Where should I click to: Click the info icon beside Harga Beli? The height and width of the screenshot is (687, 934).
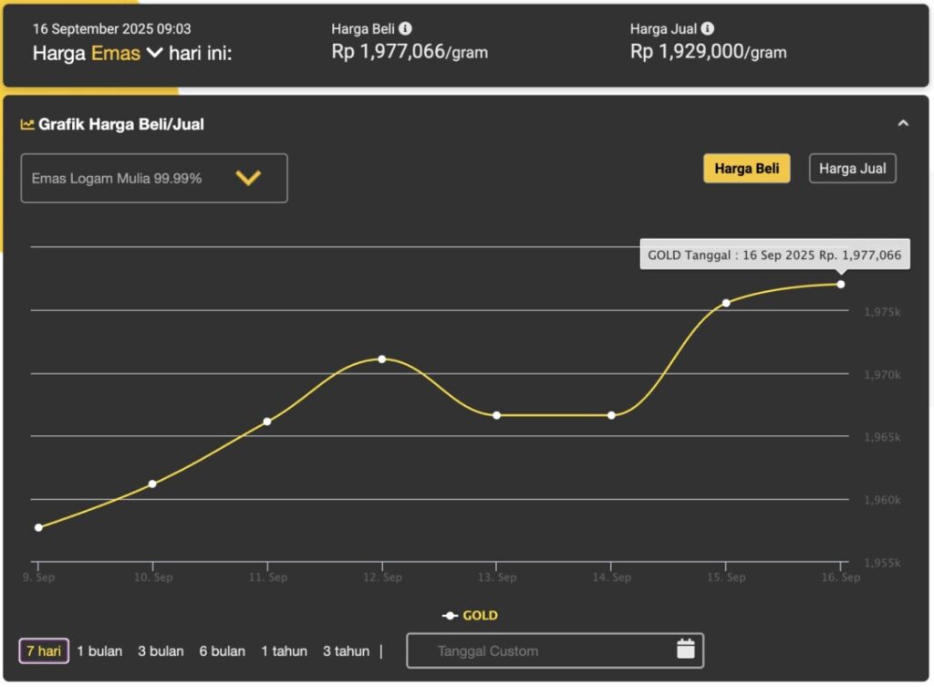(x=405, y=28)
